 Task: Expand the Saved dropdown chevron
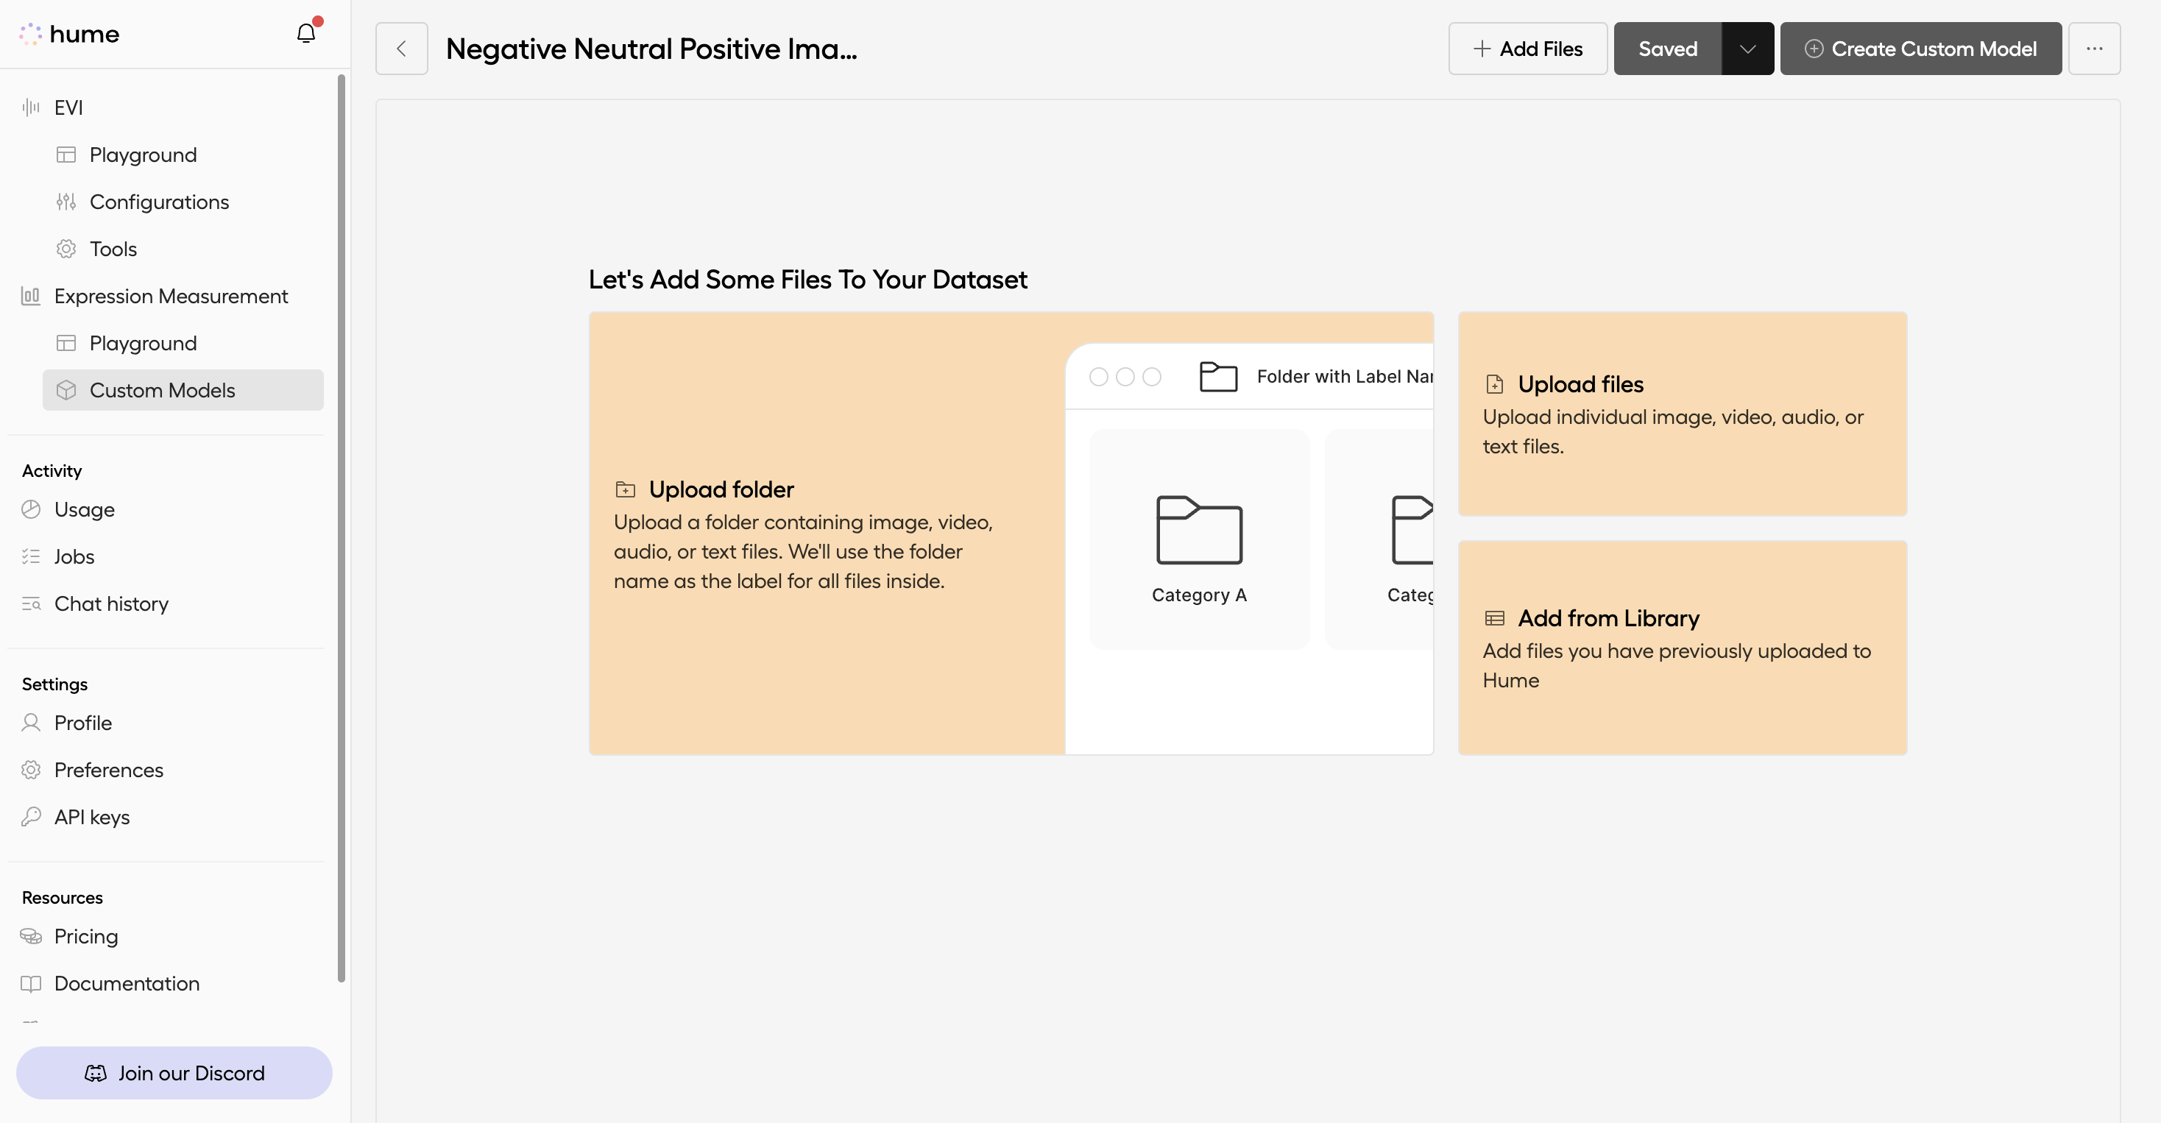coord(1747,49)
